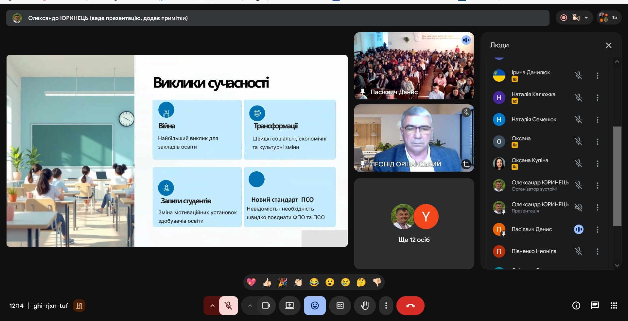Open the chat messages panel
Image resolution: width=628 pixels, height=321 pixels.
pyautogui.click(x=595, y=306)
